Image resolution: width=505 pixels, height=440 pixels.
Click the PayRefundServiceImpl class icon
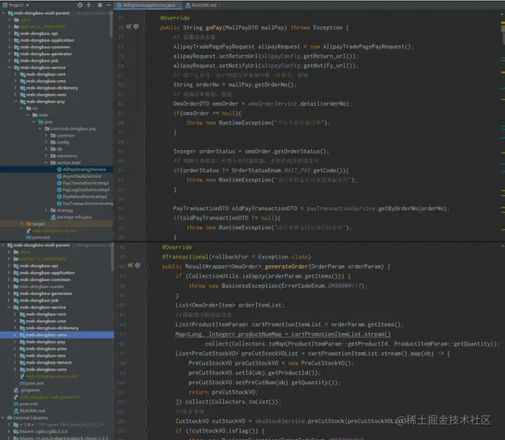[x=59, y=196]
